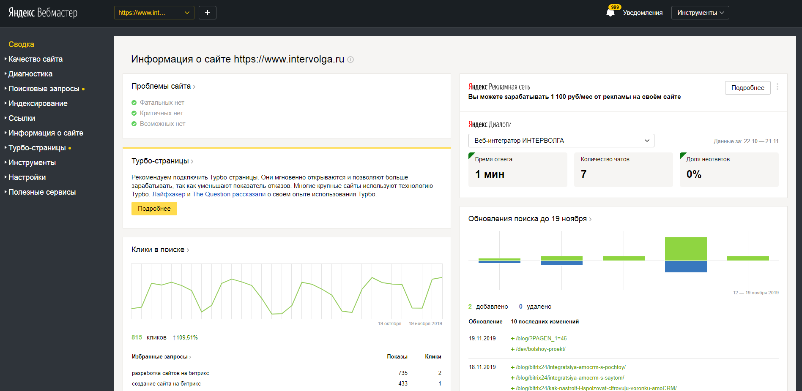Click the info icon next to site title
This screenshot has width=802, height=391.
[350, 60]
